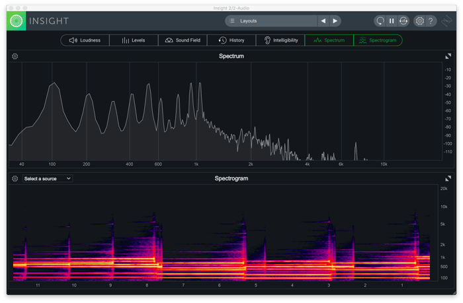Click the 20k label on the spectrogram frequency axis
Image resolution: width=463 pixels, height=303 pixels.
(444, 189)
